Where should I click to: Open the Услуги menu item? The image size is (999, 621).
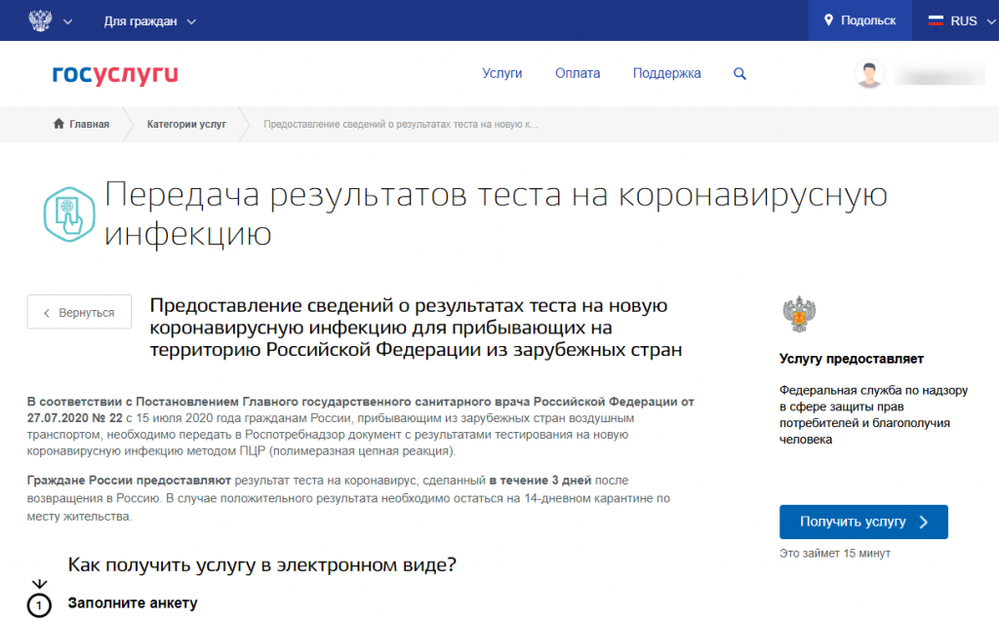[x=502, y=73]
